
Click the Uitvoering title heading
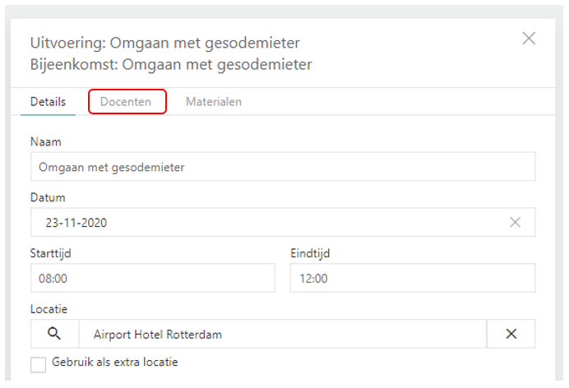pyautogui.click(x=164, y=43)
